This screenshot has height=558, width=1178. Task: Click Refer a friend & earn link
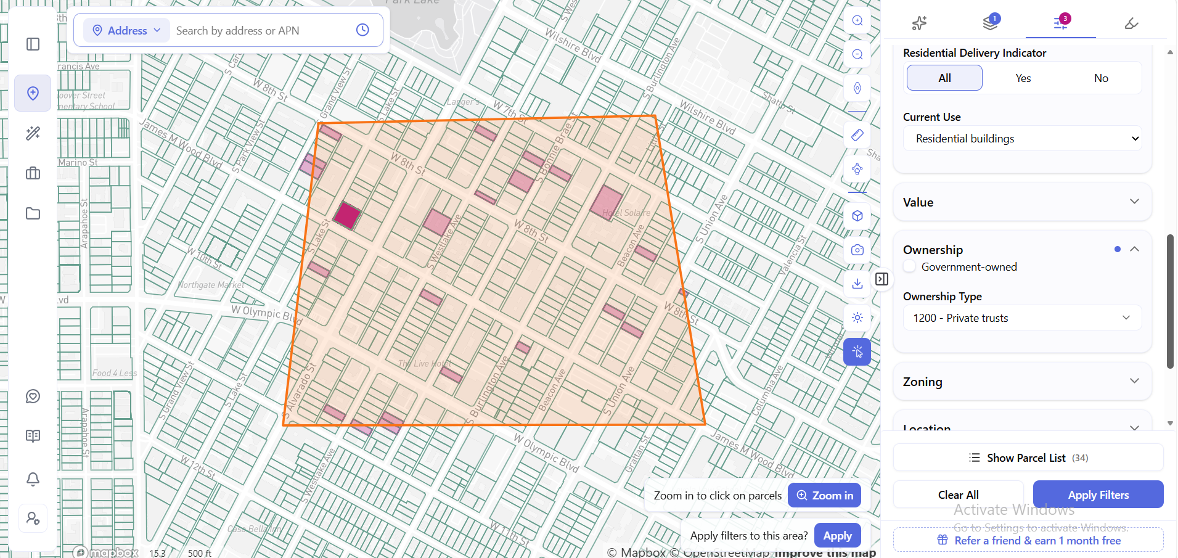pyautogui.click(x=1028, y=540)
